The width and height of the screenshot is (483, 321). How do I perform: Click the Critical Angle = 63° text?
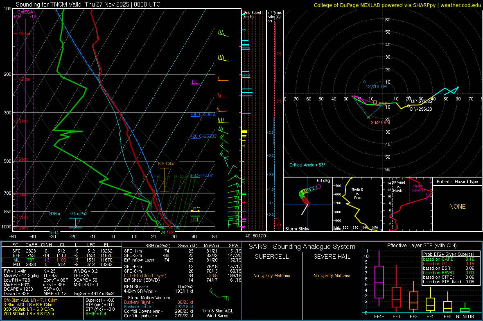point(307,165)
